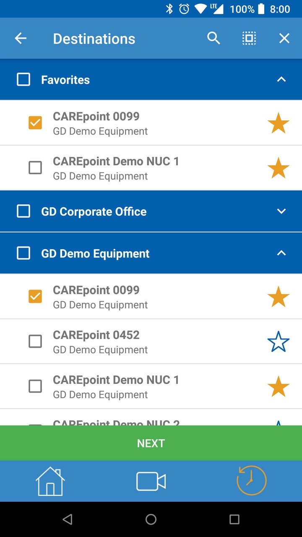Open the video camera tab

pos(151,481)
